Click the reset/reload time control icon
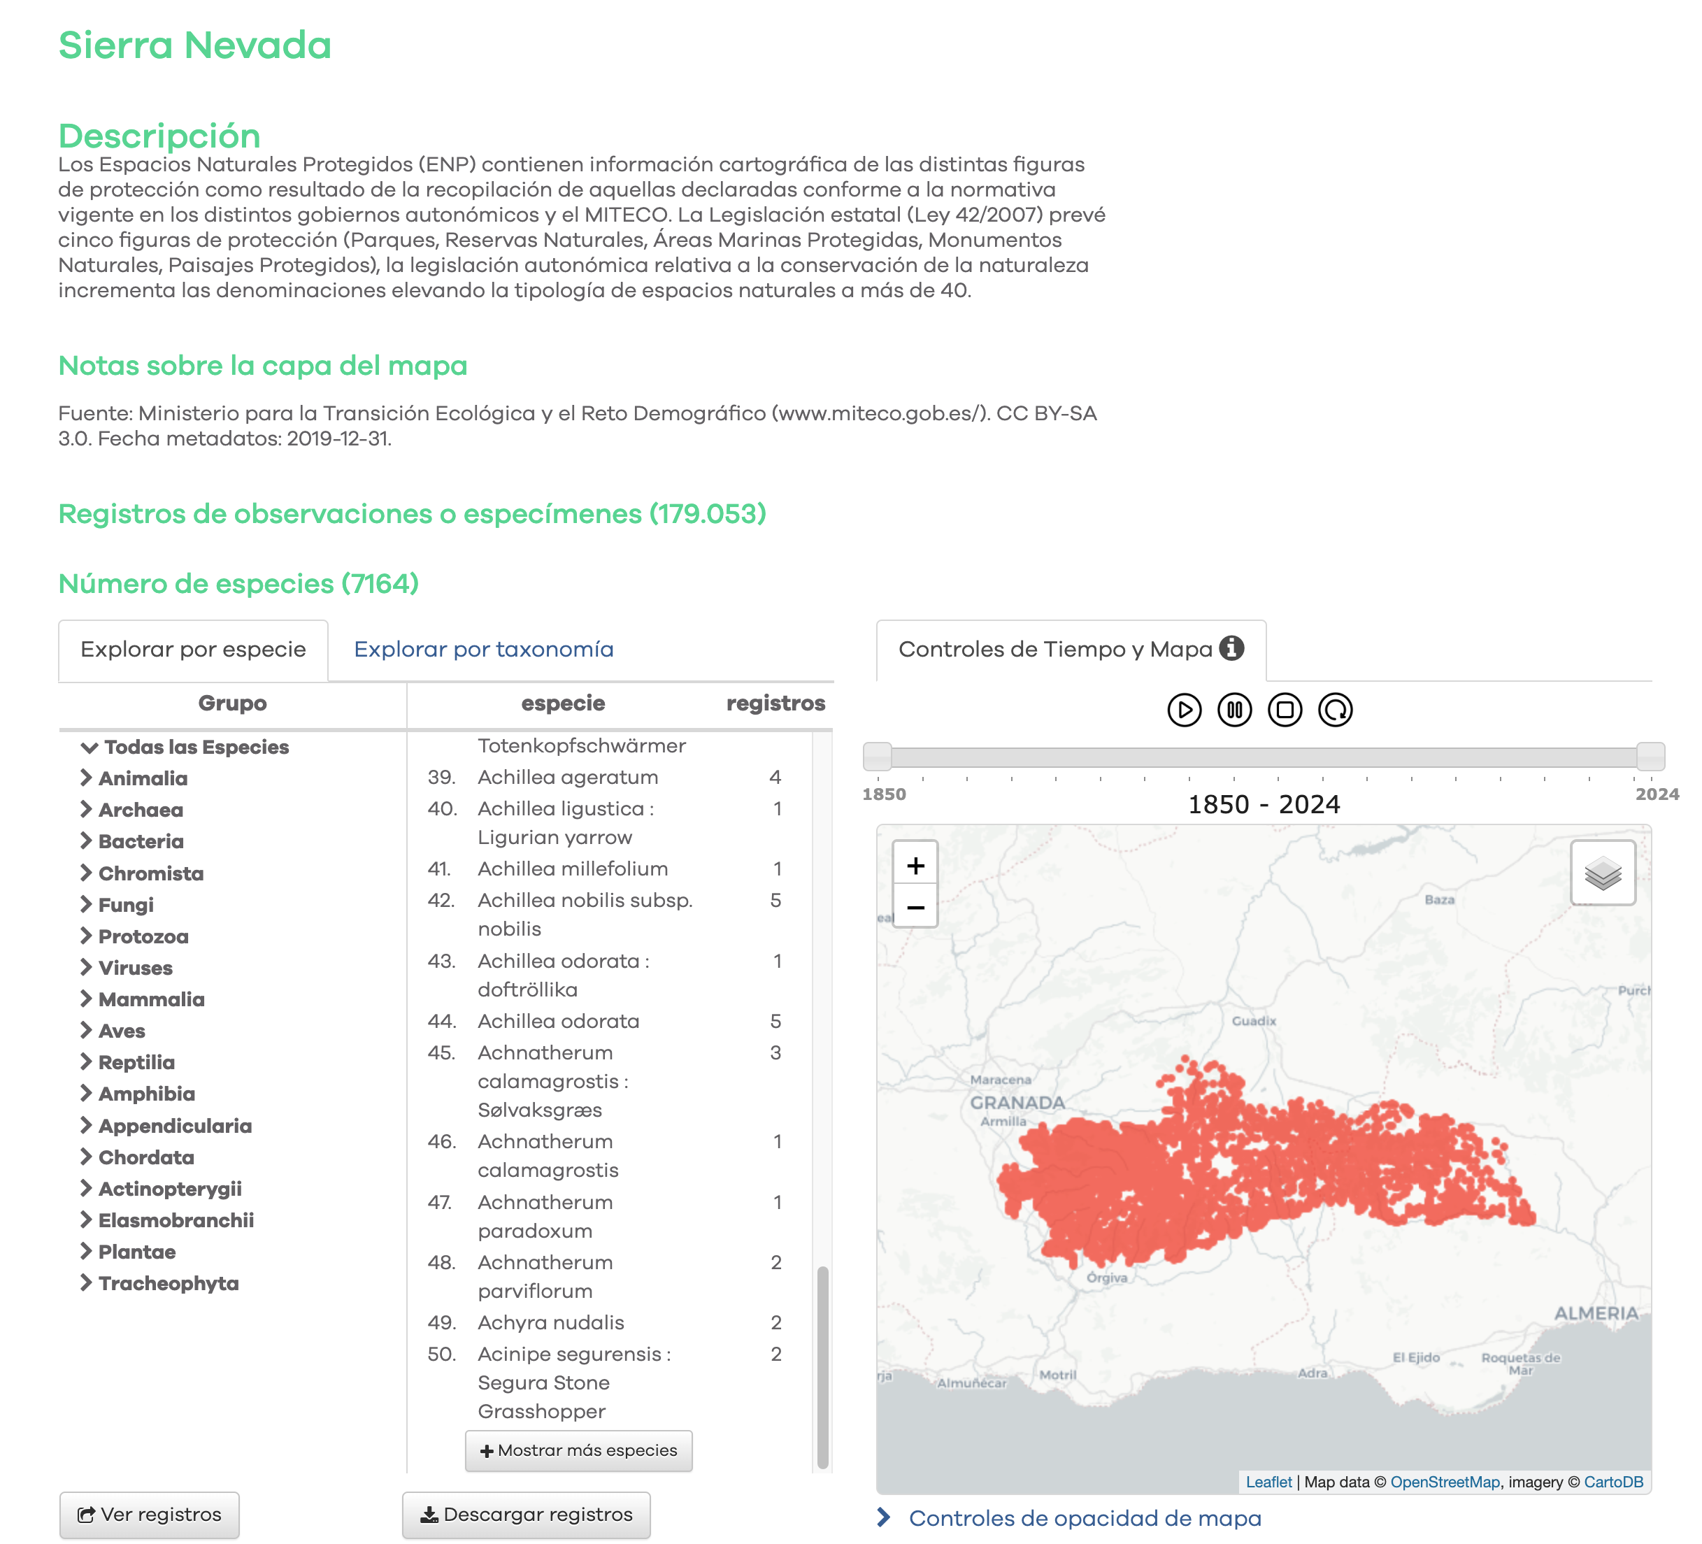 (1335, 710)
